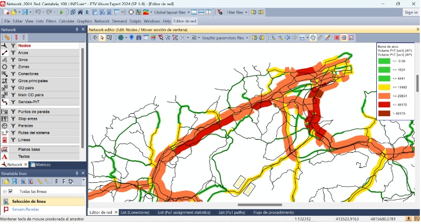The width and height of the screenshot is (421, 224).
Task: Toggle the filter funnel for Lineas
Action: pyautogui.click(x=13, y=140)
